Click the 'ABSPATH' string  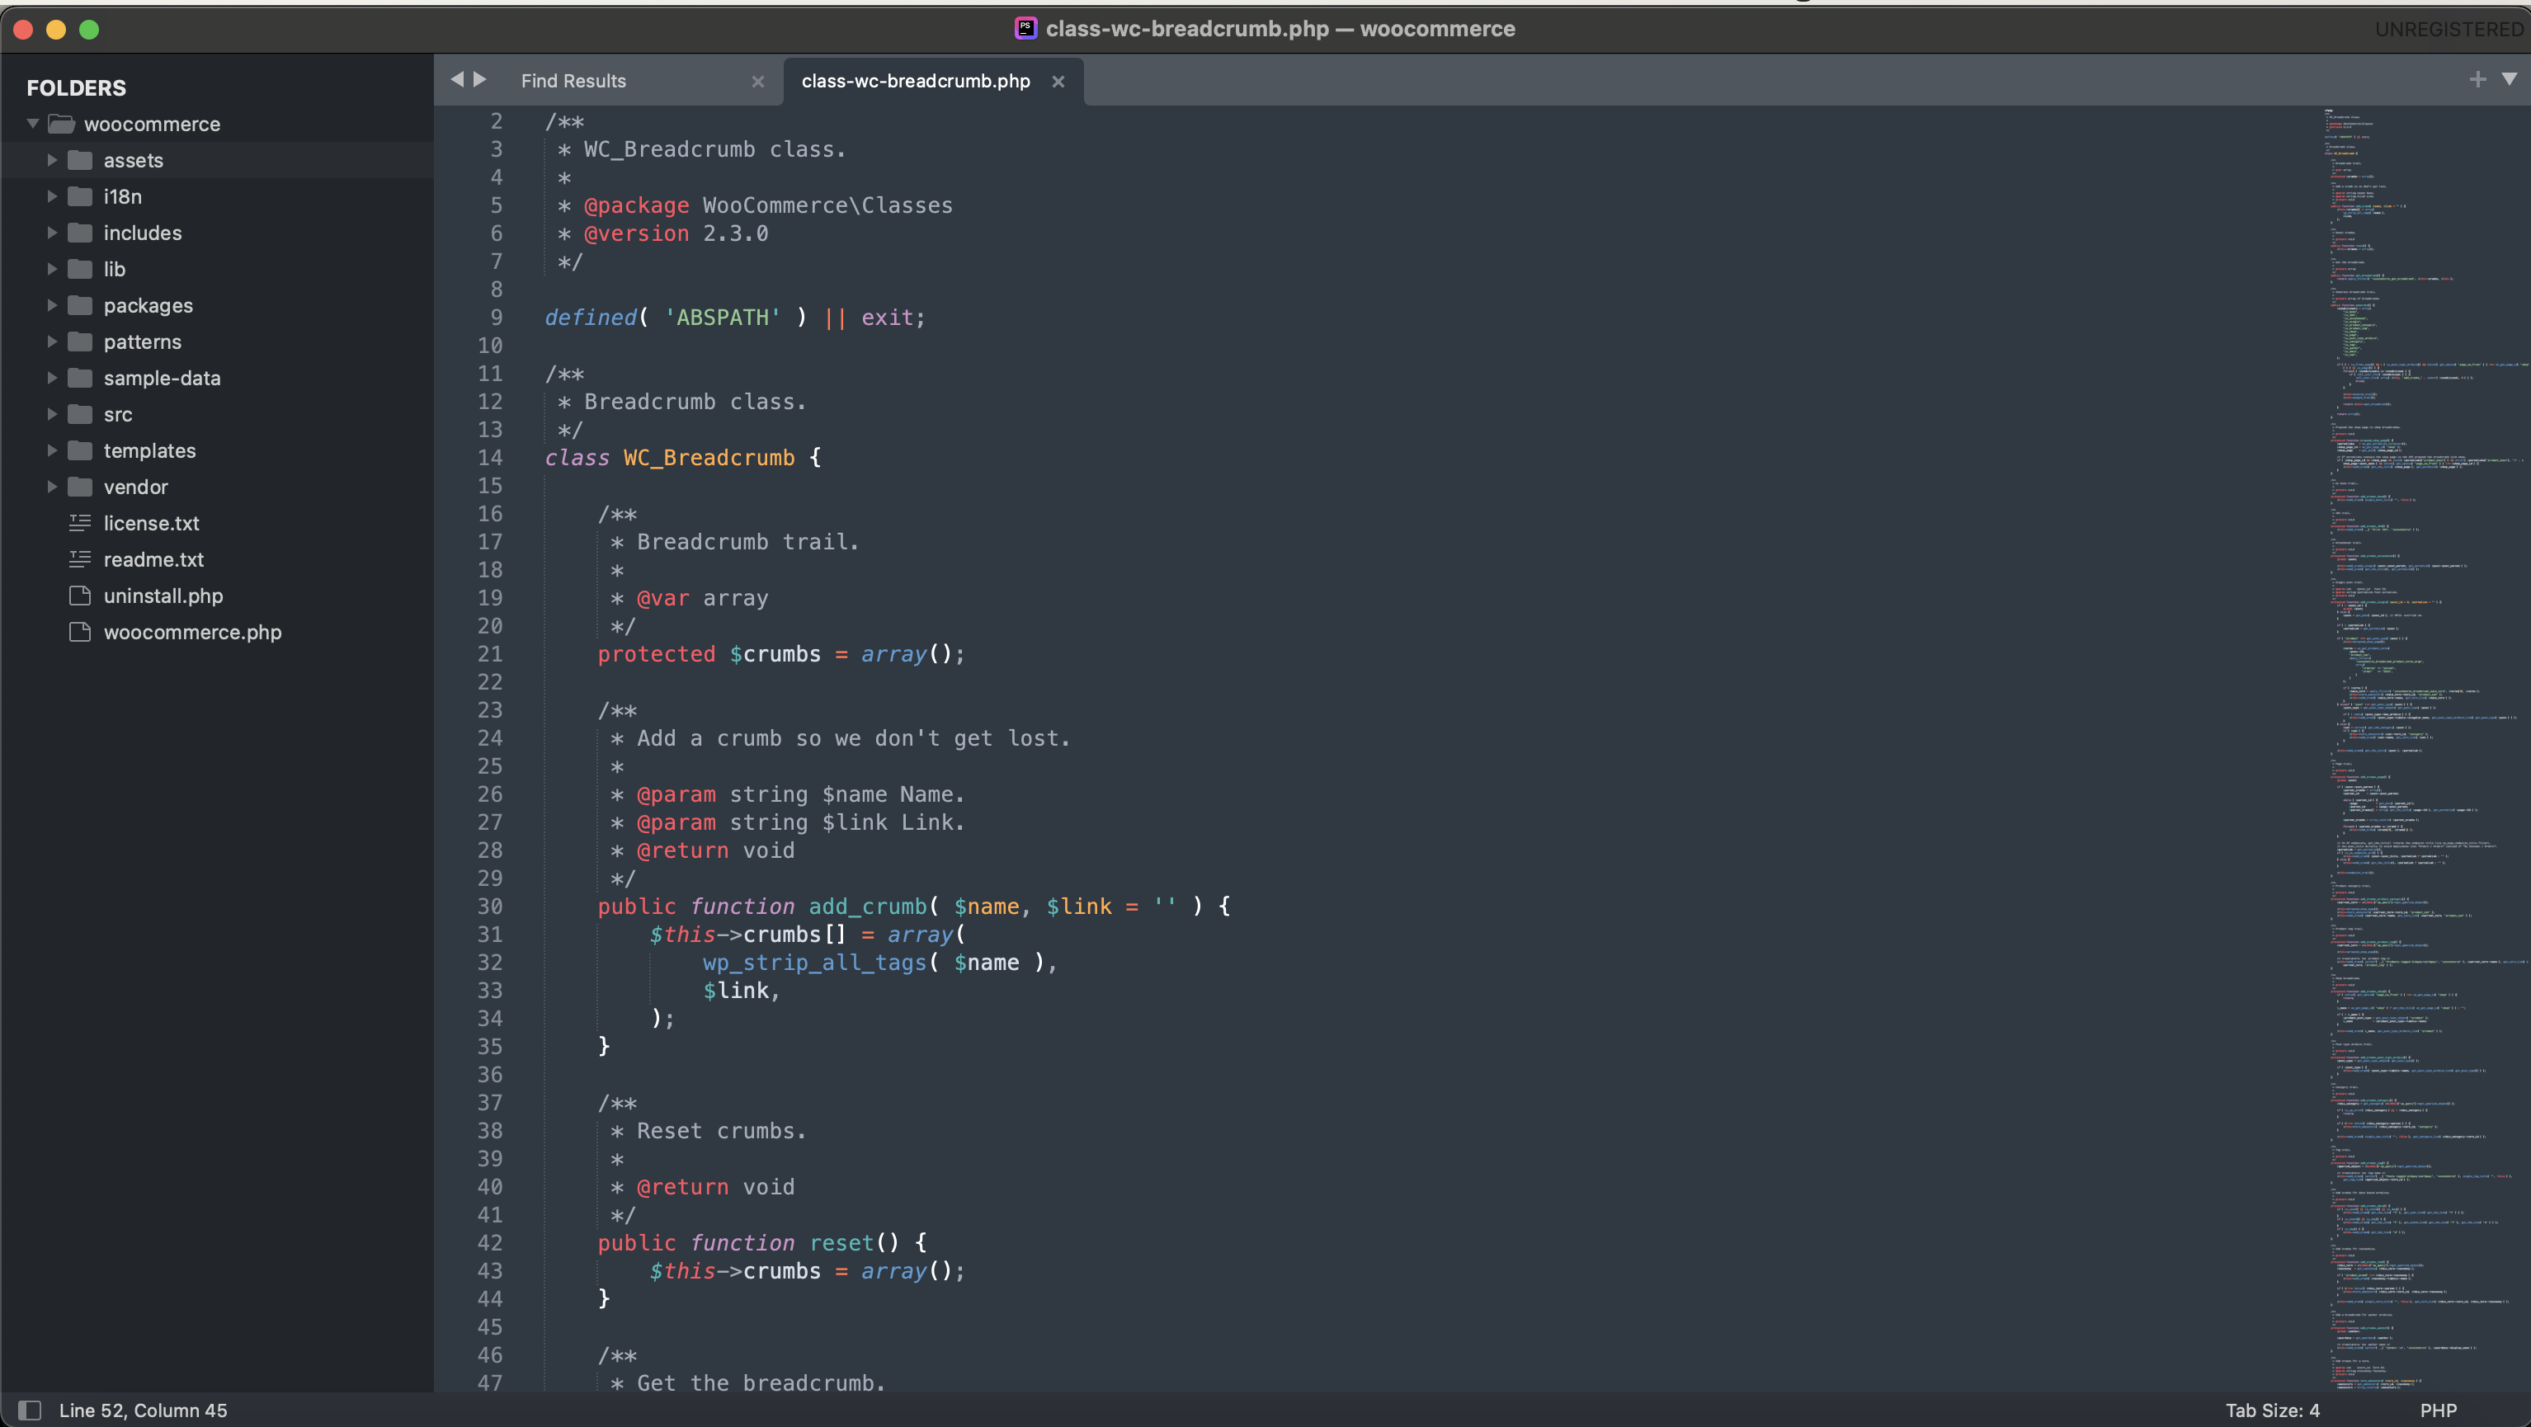722,318
